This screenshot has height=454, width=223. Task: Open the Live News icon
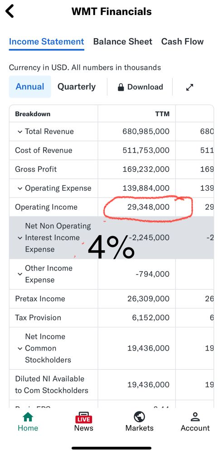pyautogui.click(x=83, y=417)
